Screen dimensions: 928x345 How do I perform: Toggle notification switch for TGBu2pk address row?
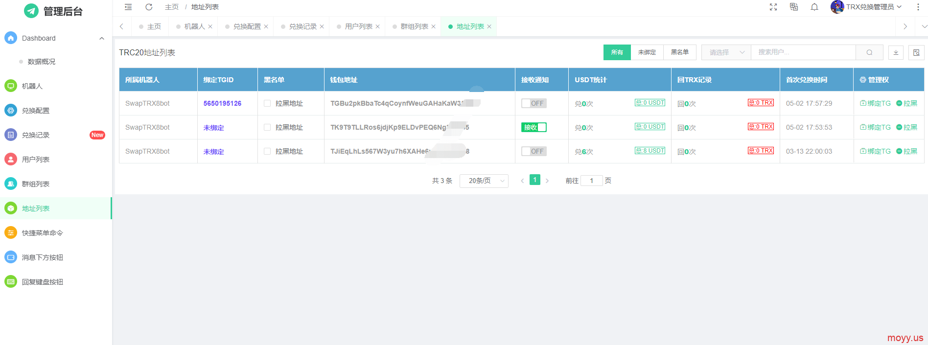coord(534,103)
